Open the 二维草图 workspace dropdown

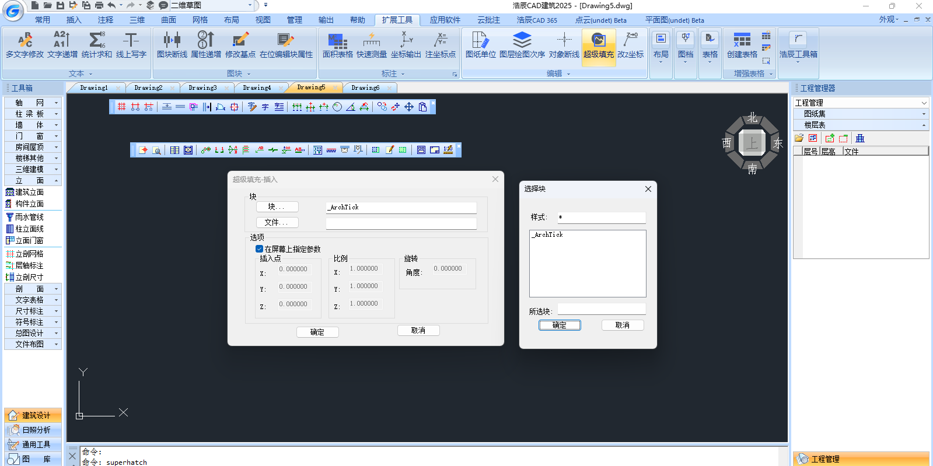(250, 5)
